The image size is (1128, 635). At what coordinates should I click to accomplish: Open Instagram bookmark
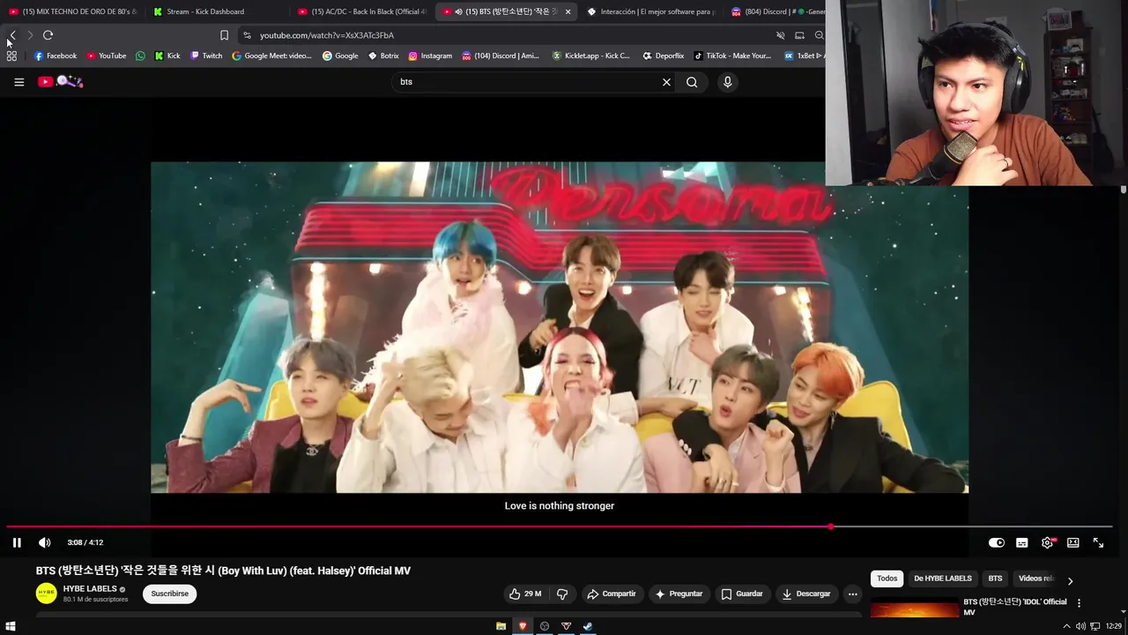[430, 56]
